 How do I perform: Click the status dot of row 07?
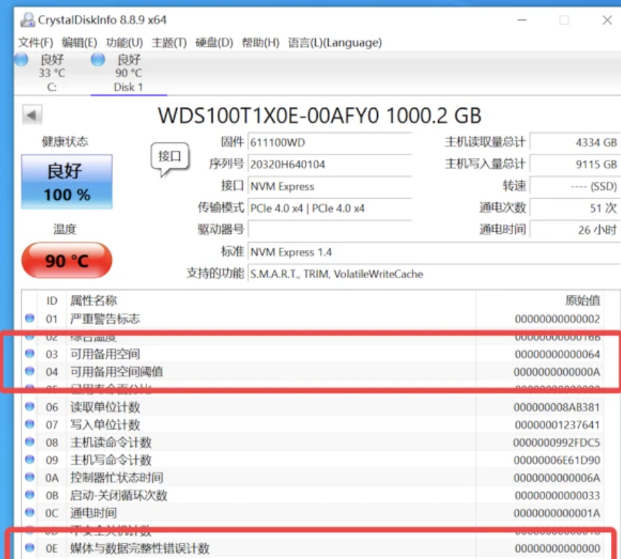point(30,424)
